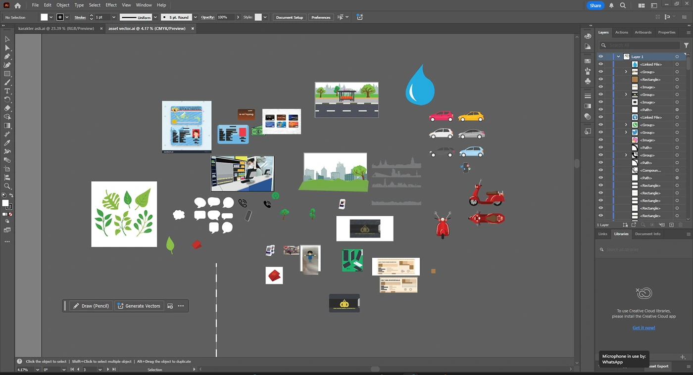Hide the Instagram Image sublayer

click(600, 140)
